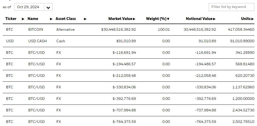Click the Market Value column header label
Screen dimensions: 257x126
click(120, 19)
